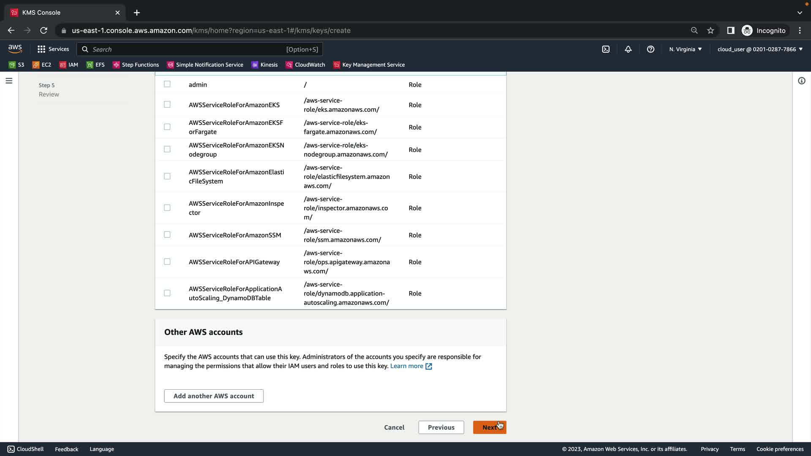The height and width of the screenshot is (456, 811).
Task: Click the Learn more link
Action: click(x=406, y=366)
